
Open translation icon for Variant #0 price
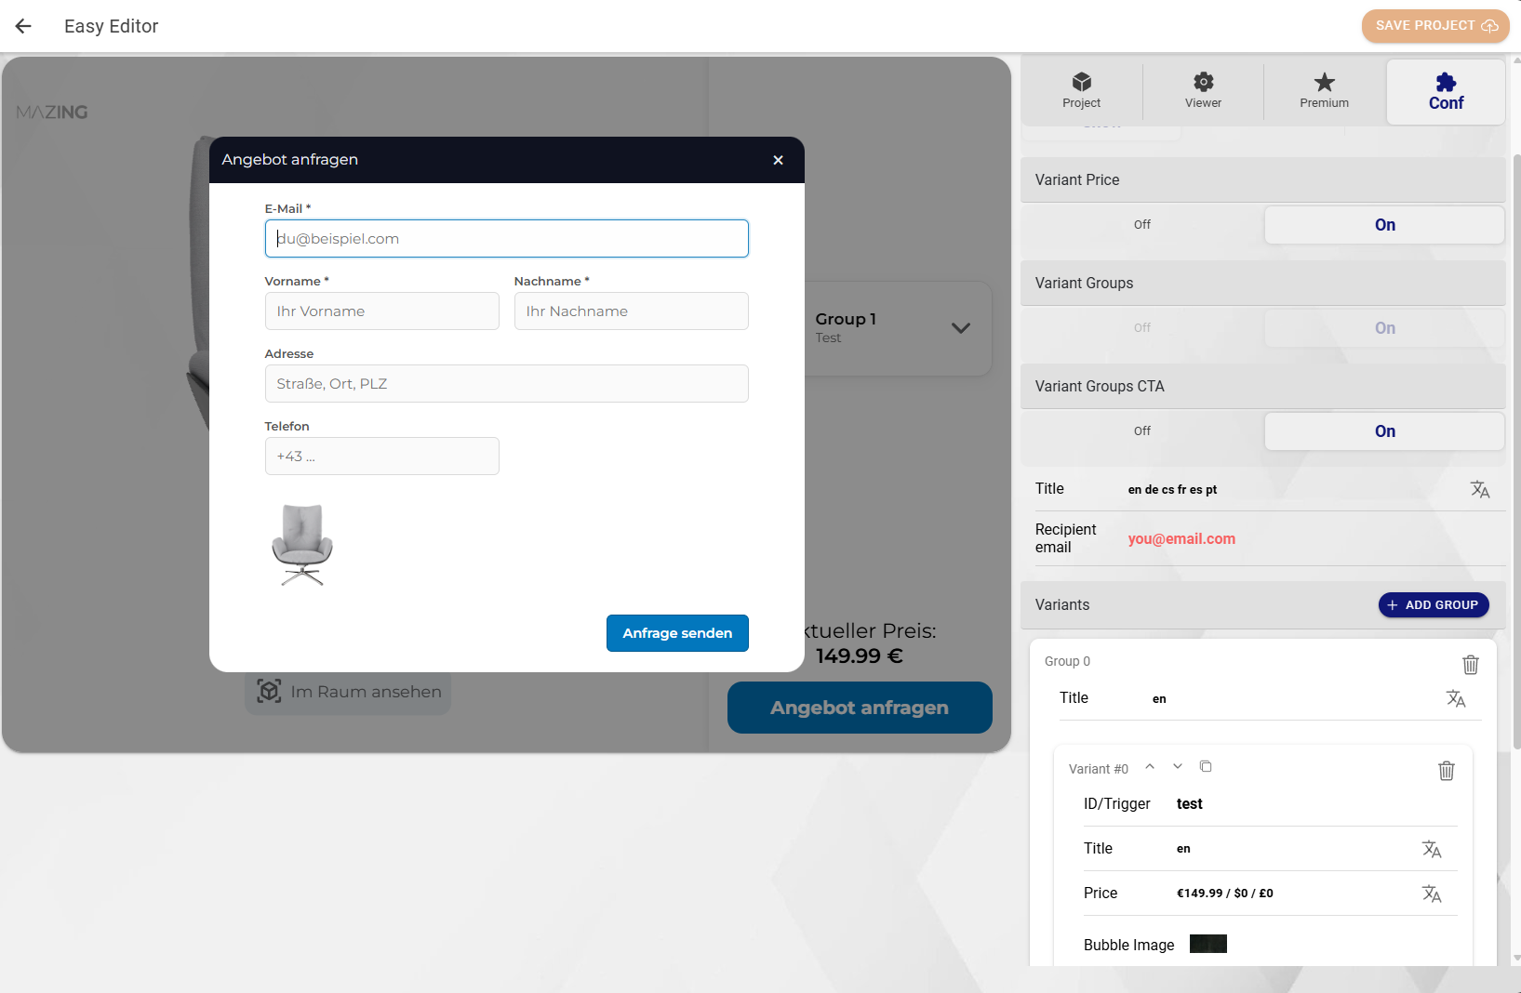[1431, 894]
